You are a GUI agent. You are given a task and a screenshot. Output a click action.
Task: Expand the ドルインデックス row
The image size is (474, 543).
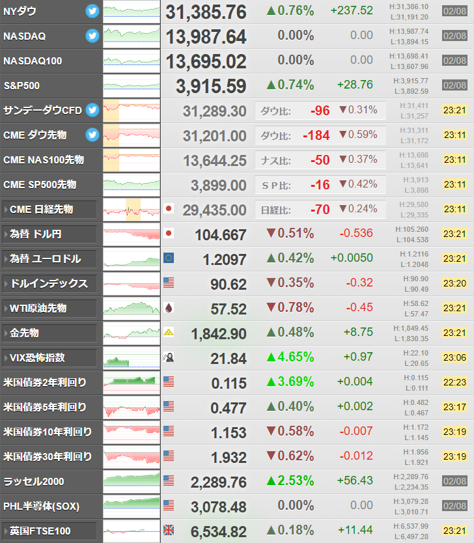click(x=49, y=284)
